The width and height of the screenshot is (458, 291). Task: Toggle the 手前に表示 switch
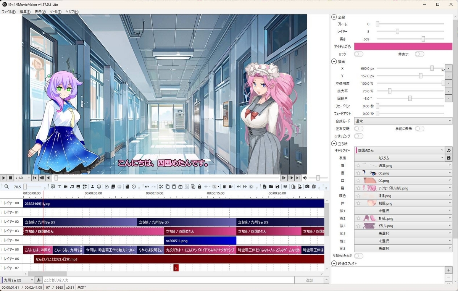pos(419,129)
